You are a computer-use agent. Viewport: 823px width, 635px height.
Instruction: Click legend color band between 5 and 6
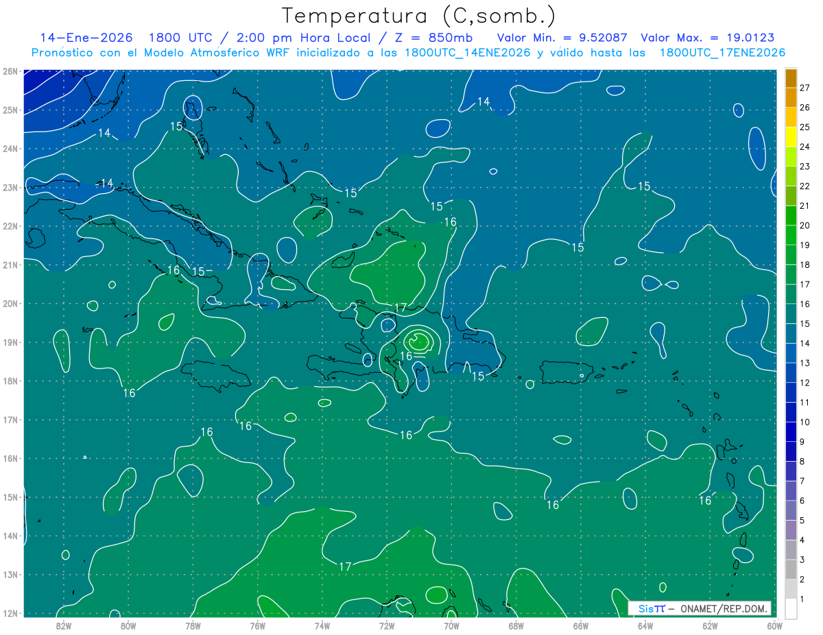click(x=791, y=510)
